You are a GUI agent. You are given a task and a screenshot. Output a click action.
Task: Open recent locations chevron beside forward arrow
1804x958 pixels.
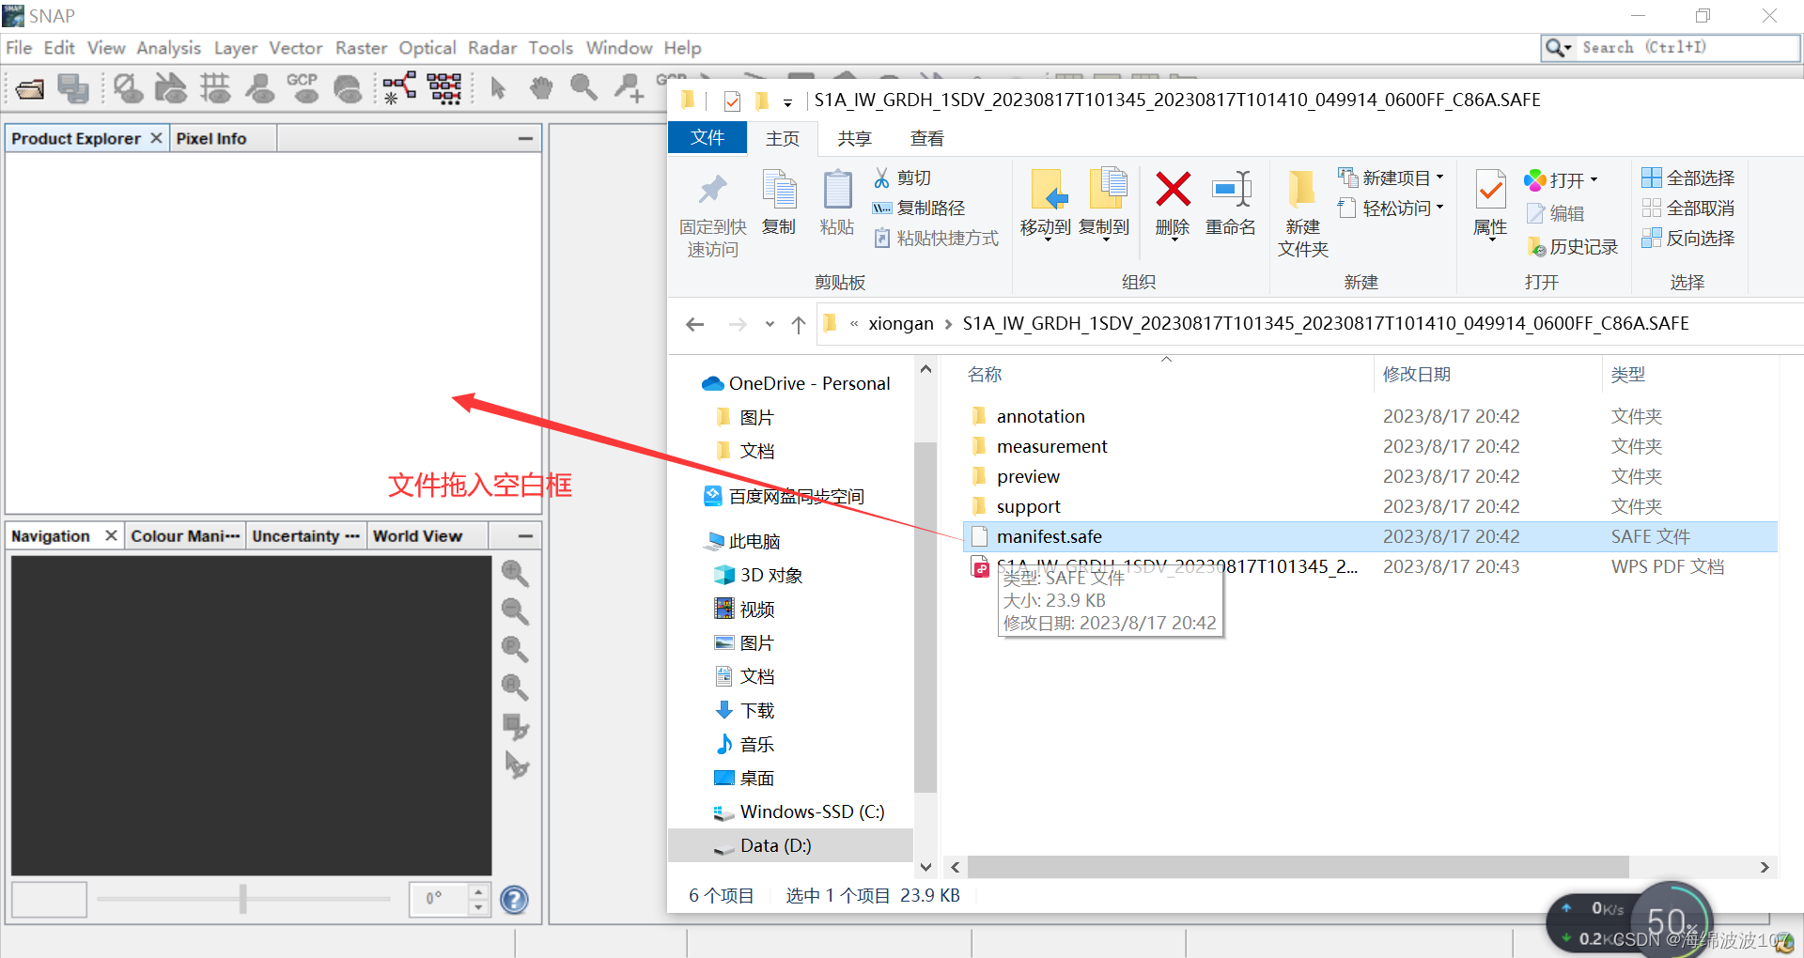coord(770,324)
